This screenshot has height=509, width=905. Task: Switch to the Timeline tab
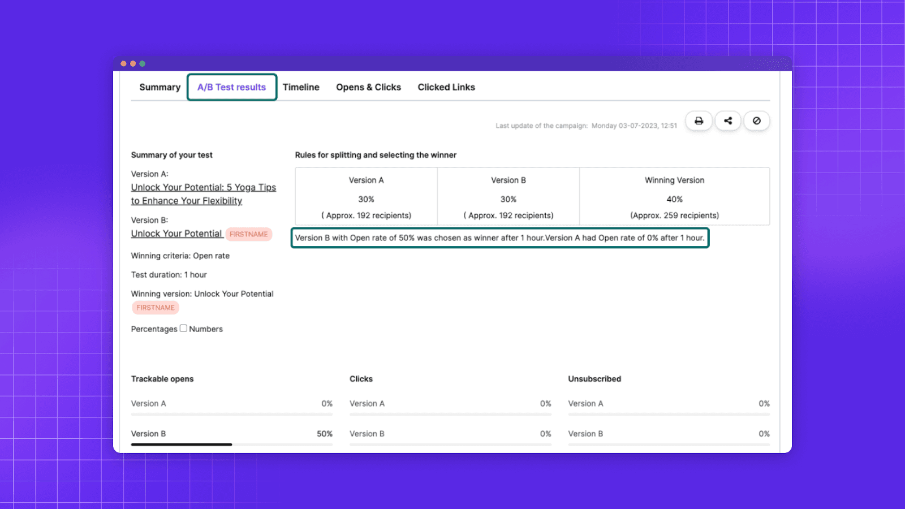(301, 87)
